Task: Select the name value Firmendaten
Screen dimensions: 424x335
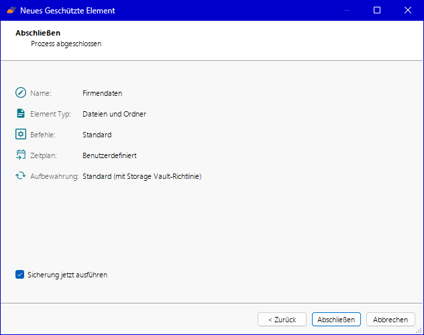Action: click(x=102, y=93)
